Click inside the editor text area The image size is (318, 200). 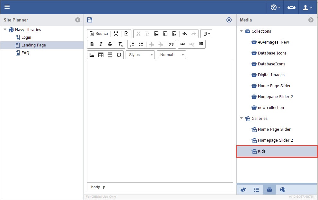(x=160, y=122)
